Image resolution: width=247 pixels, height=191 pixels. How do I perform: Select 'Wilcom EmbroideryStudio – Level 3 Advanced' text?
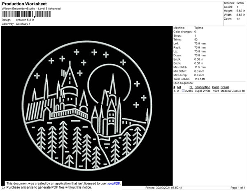coord(31,9)
